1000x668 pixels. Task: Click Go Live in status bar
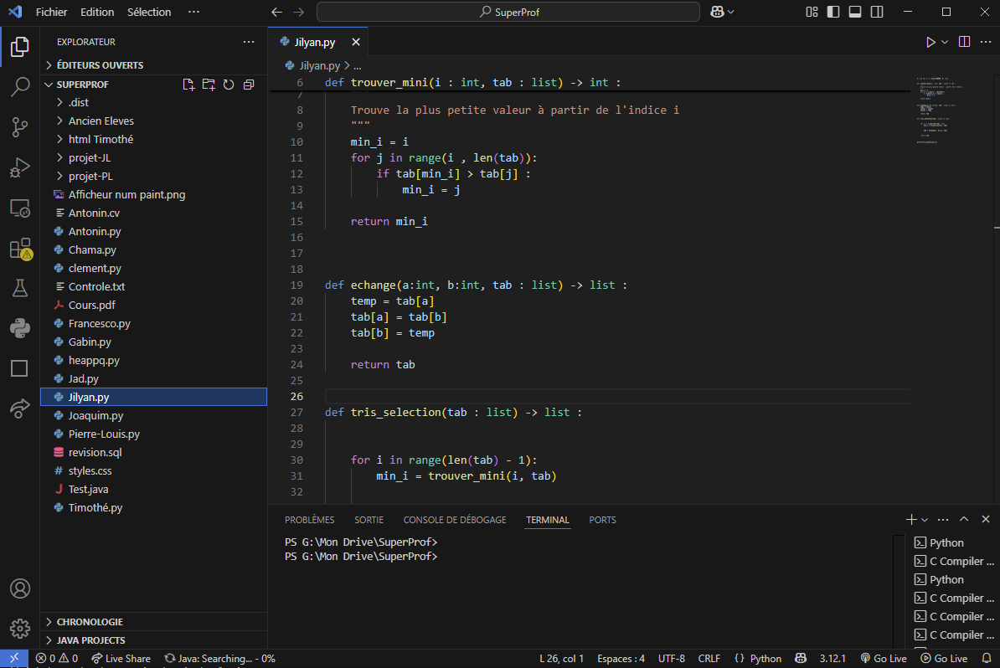click(x=883, y=659)
